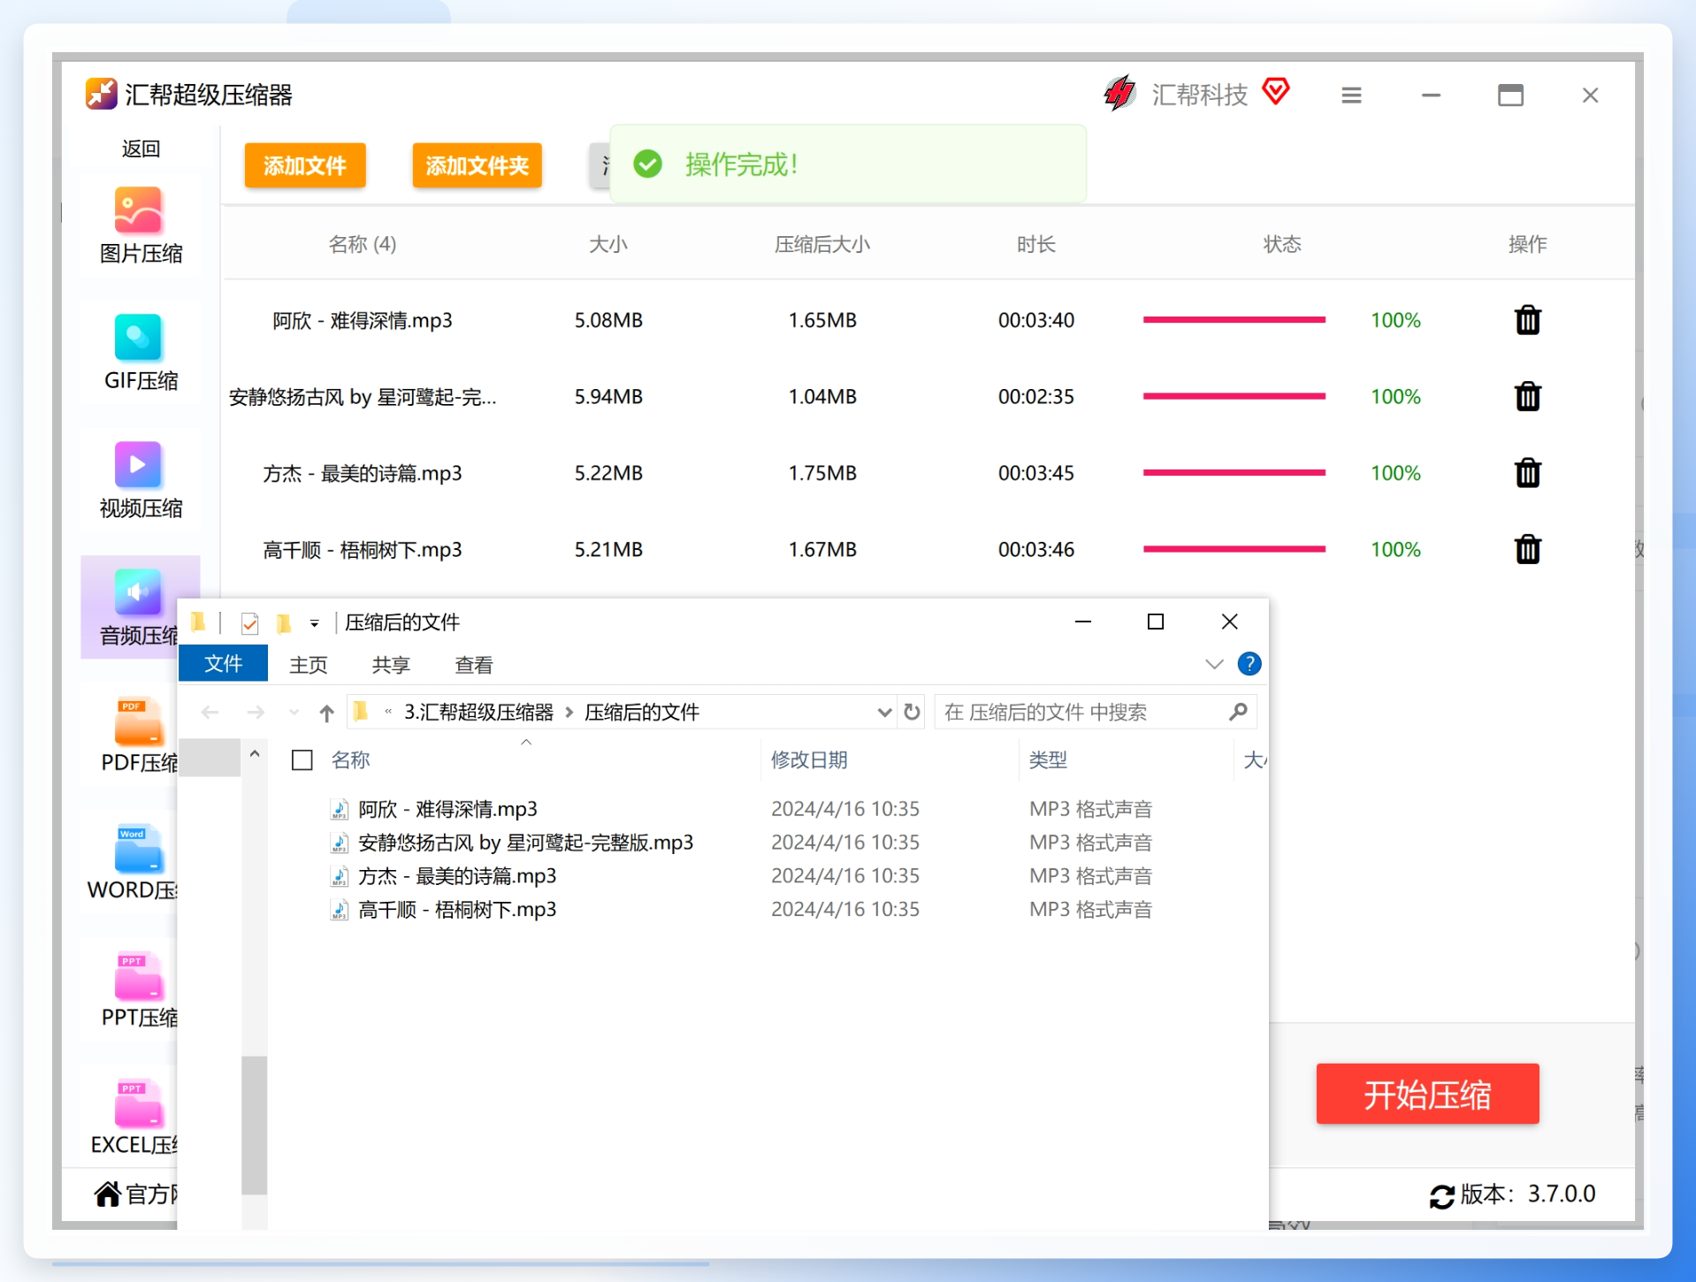1696x1282 pixels.
Task: Click the Explorer search magnifier icon
Action: 1238,712
